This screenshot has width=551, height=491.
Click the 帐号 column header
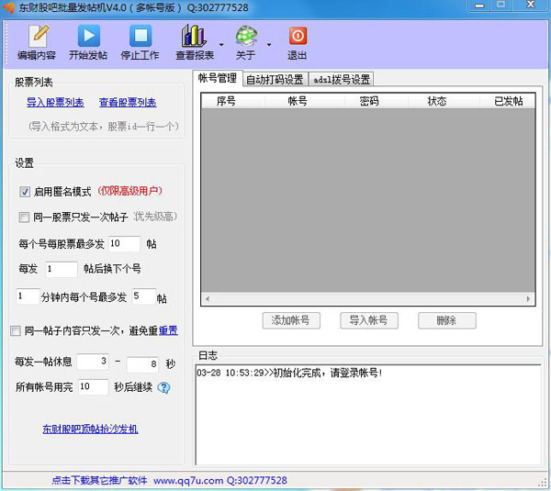coord(305,101)
